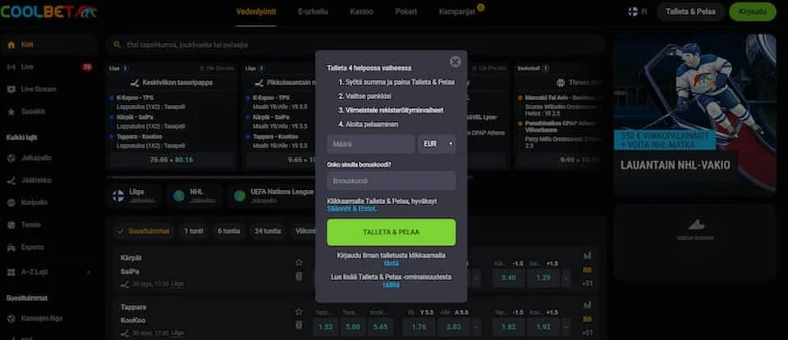Show +51 more markets for Tappara–KooKoo
Screen dimensions: 788x340
pyautogui.click(x=587, y=333)
